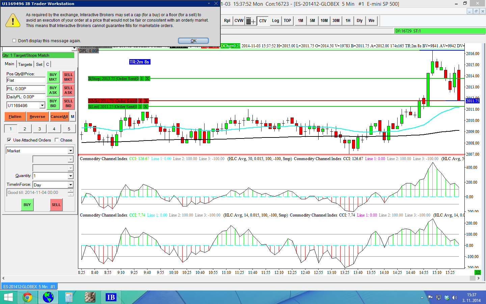Toggle the Rpl replay button
486x304 pixels.
tap(227, 21)
